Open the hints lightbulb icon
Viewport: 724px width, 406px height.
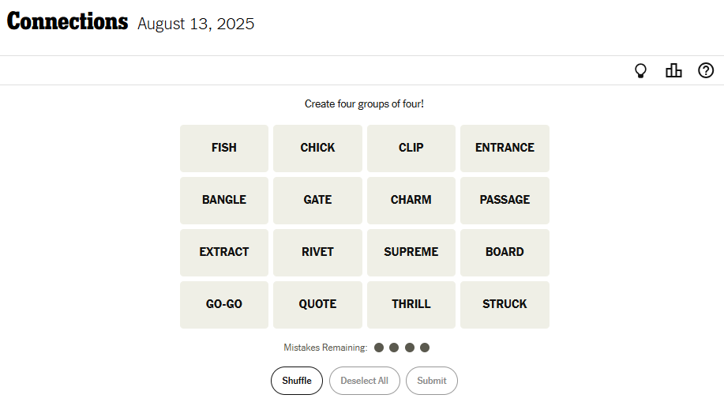point(641,71)
